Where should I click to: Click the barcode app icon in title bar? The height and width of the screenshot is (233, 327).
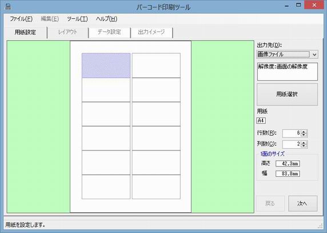(8, 7)
